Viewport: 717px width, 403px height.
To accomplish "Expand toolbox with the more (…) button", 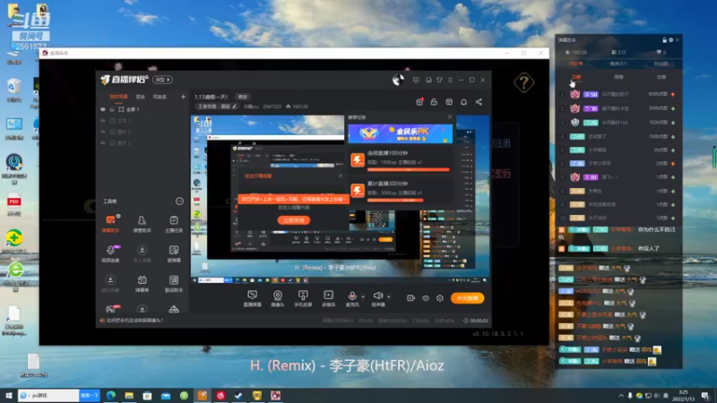I will click(179, 201).
